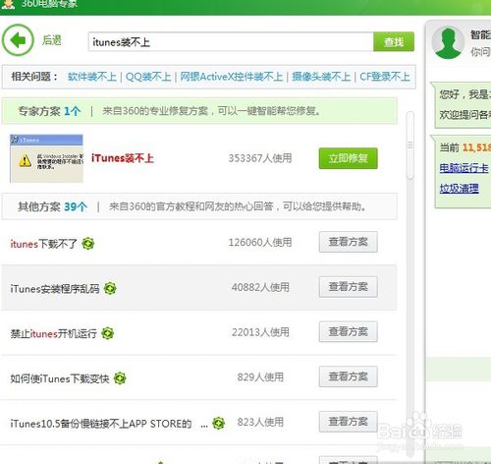Image resolution: width=491 pixels, height=464 pixels.
Task: Open the 如何使iTunes下载变快 solution title
Action: pos(60,378)
